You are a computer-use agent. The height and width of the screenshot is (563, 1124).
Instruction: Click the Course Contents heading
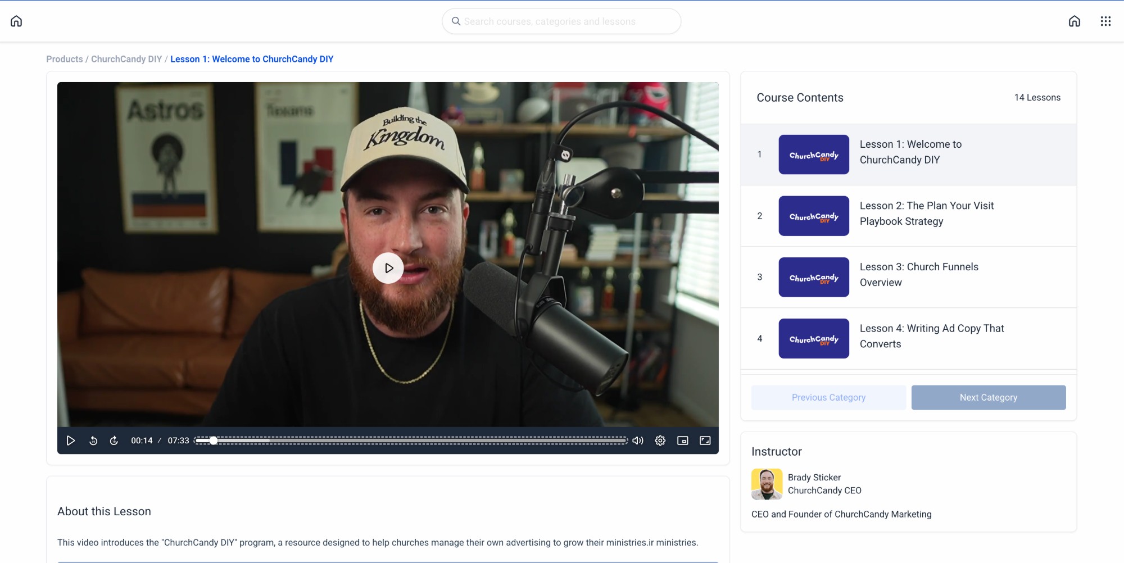[x=800, y=98]
